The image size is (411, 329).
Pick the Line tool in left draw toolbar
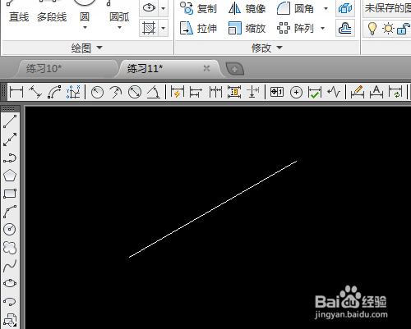coord(10,121)
